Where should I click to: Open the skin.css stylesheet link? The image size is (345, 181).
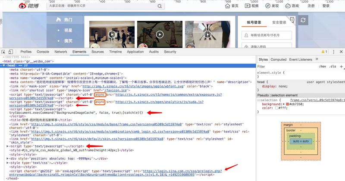point(97,139)
